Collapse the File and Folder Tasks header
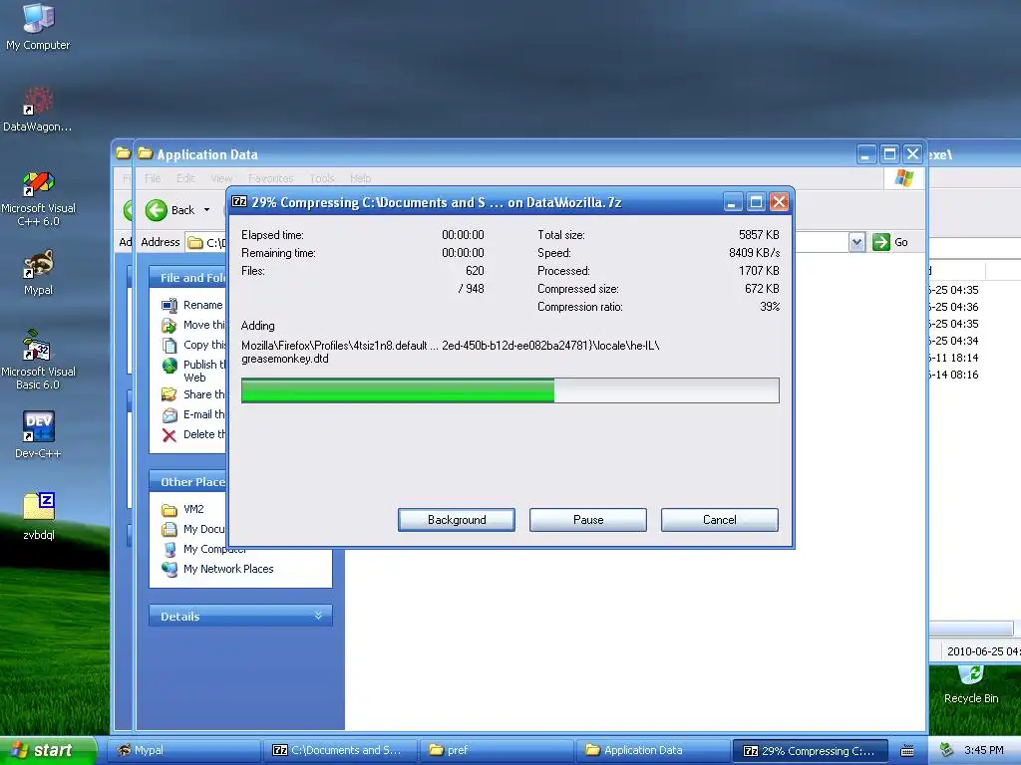The image size is (1021, 765). (188, 278)
